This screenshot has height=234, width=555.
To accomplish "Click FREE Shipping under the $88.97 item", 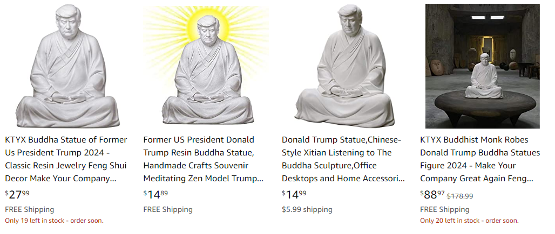I will [x=444, y=209].
